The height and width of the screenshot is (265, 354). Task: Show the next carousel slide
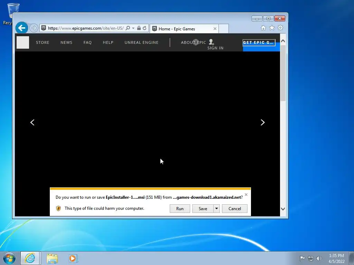(263, 122)
